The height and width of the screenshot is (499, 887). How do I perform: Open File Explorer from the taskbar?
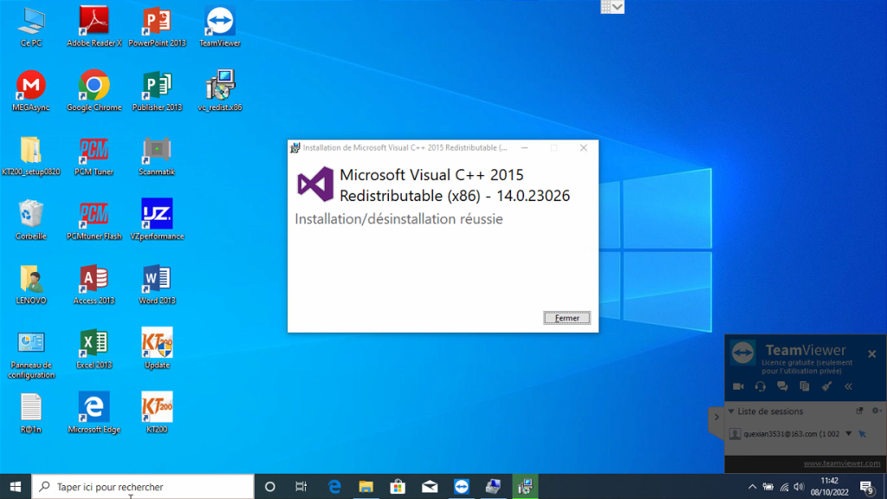[366, 487]
